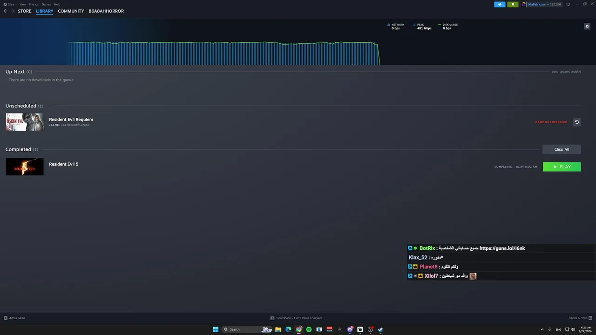The height and width of the screenshot is (335, 596).
Task: Open the green notifications bell
Action: (x=513, y=4)
